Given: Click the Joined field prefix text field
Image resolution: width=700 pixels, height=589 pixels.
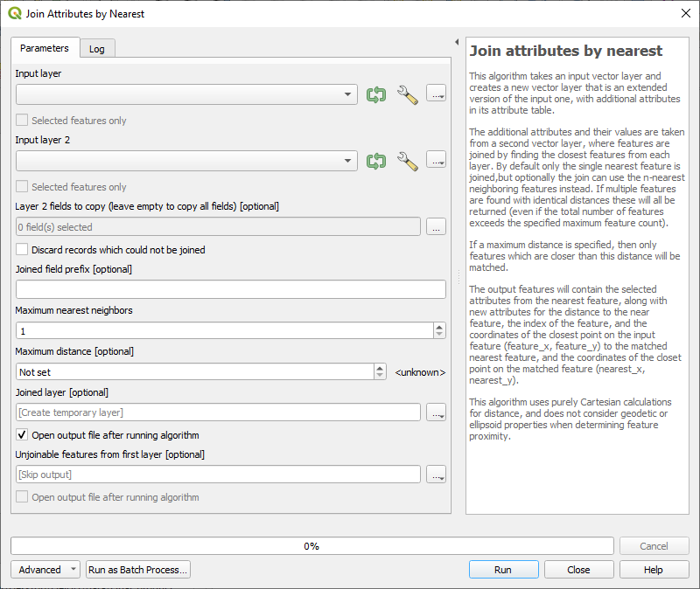Looking at the screenshot, I should (230, 289).
